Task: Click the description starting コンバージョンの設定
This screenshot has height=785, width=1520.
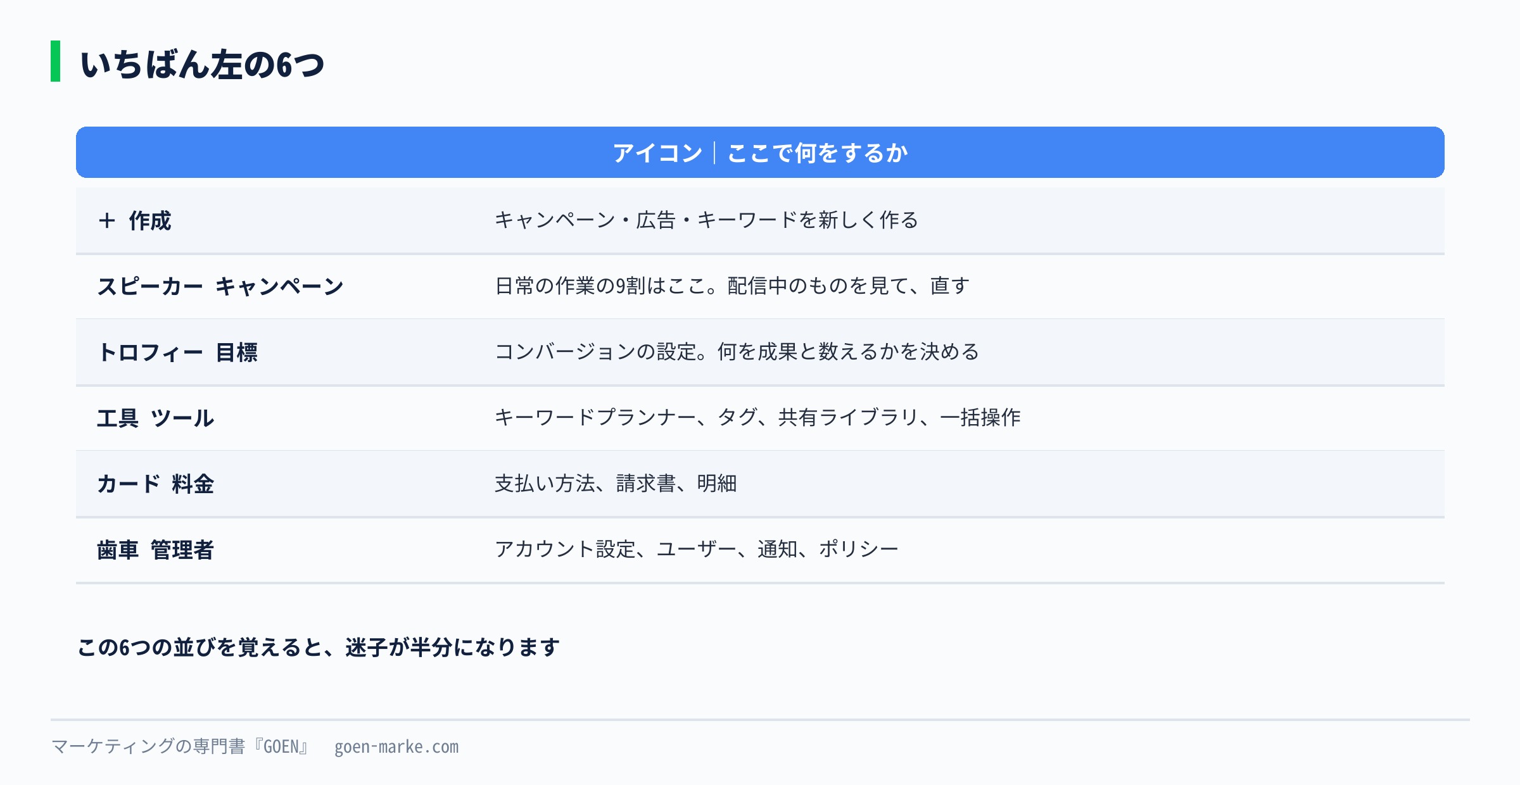Action: pos(737,352)
